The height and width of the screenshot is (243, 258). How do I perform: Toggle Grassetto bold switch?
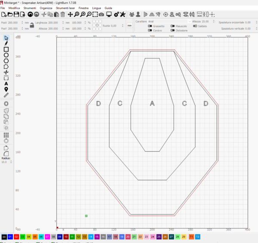point(150,26)
